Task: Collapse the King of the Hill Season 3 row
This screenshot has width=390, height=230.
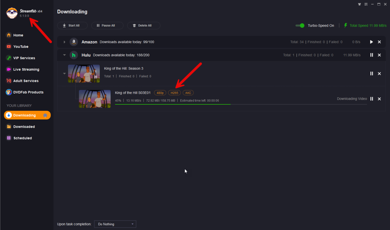Action: pos(64,73)
